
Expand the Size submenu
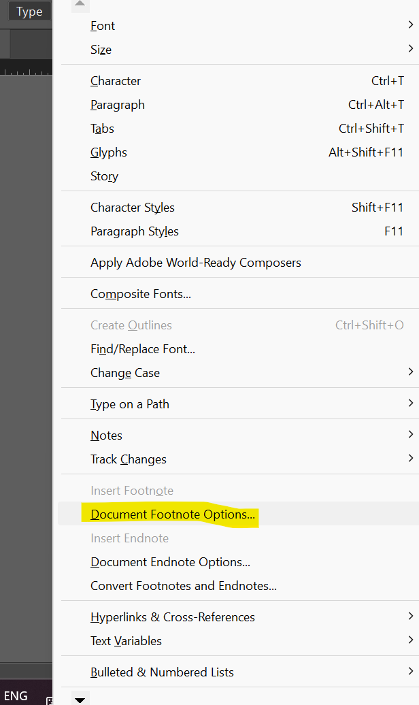(101, 50)
